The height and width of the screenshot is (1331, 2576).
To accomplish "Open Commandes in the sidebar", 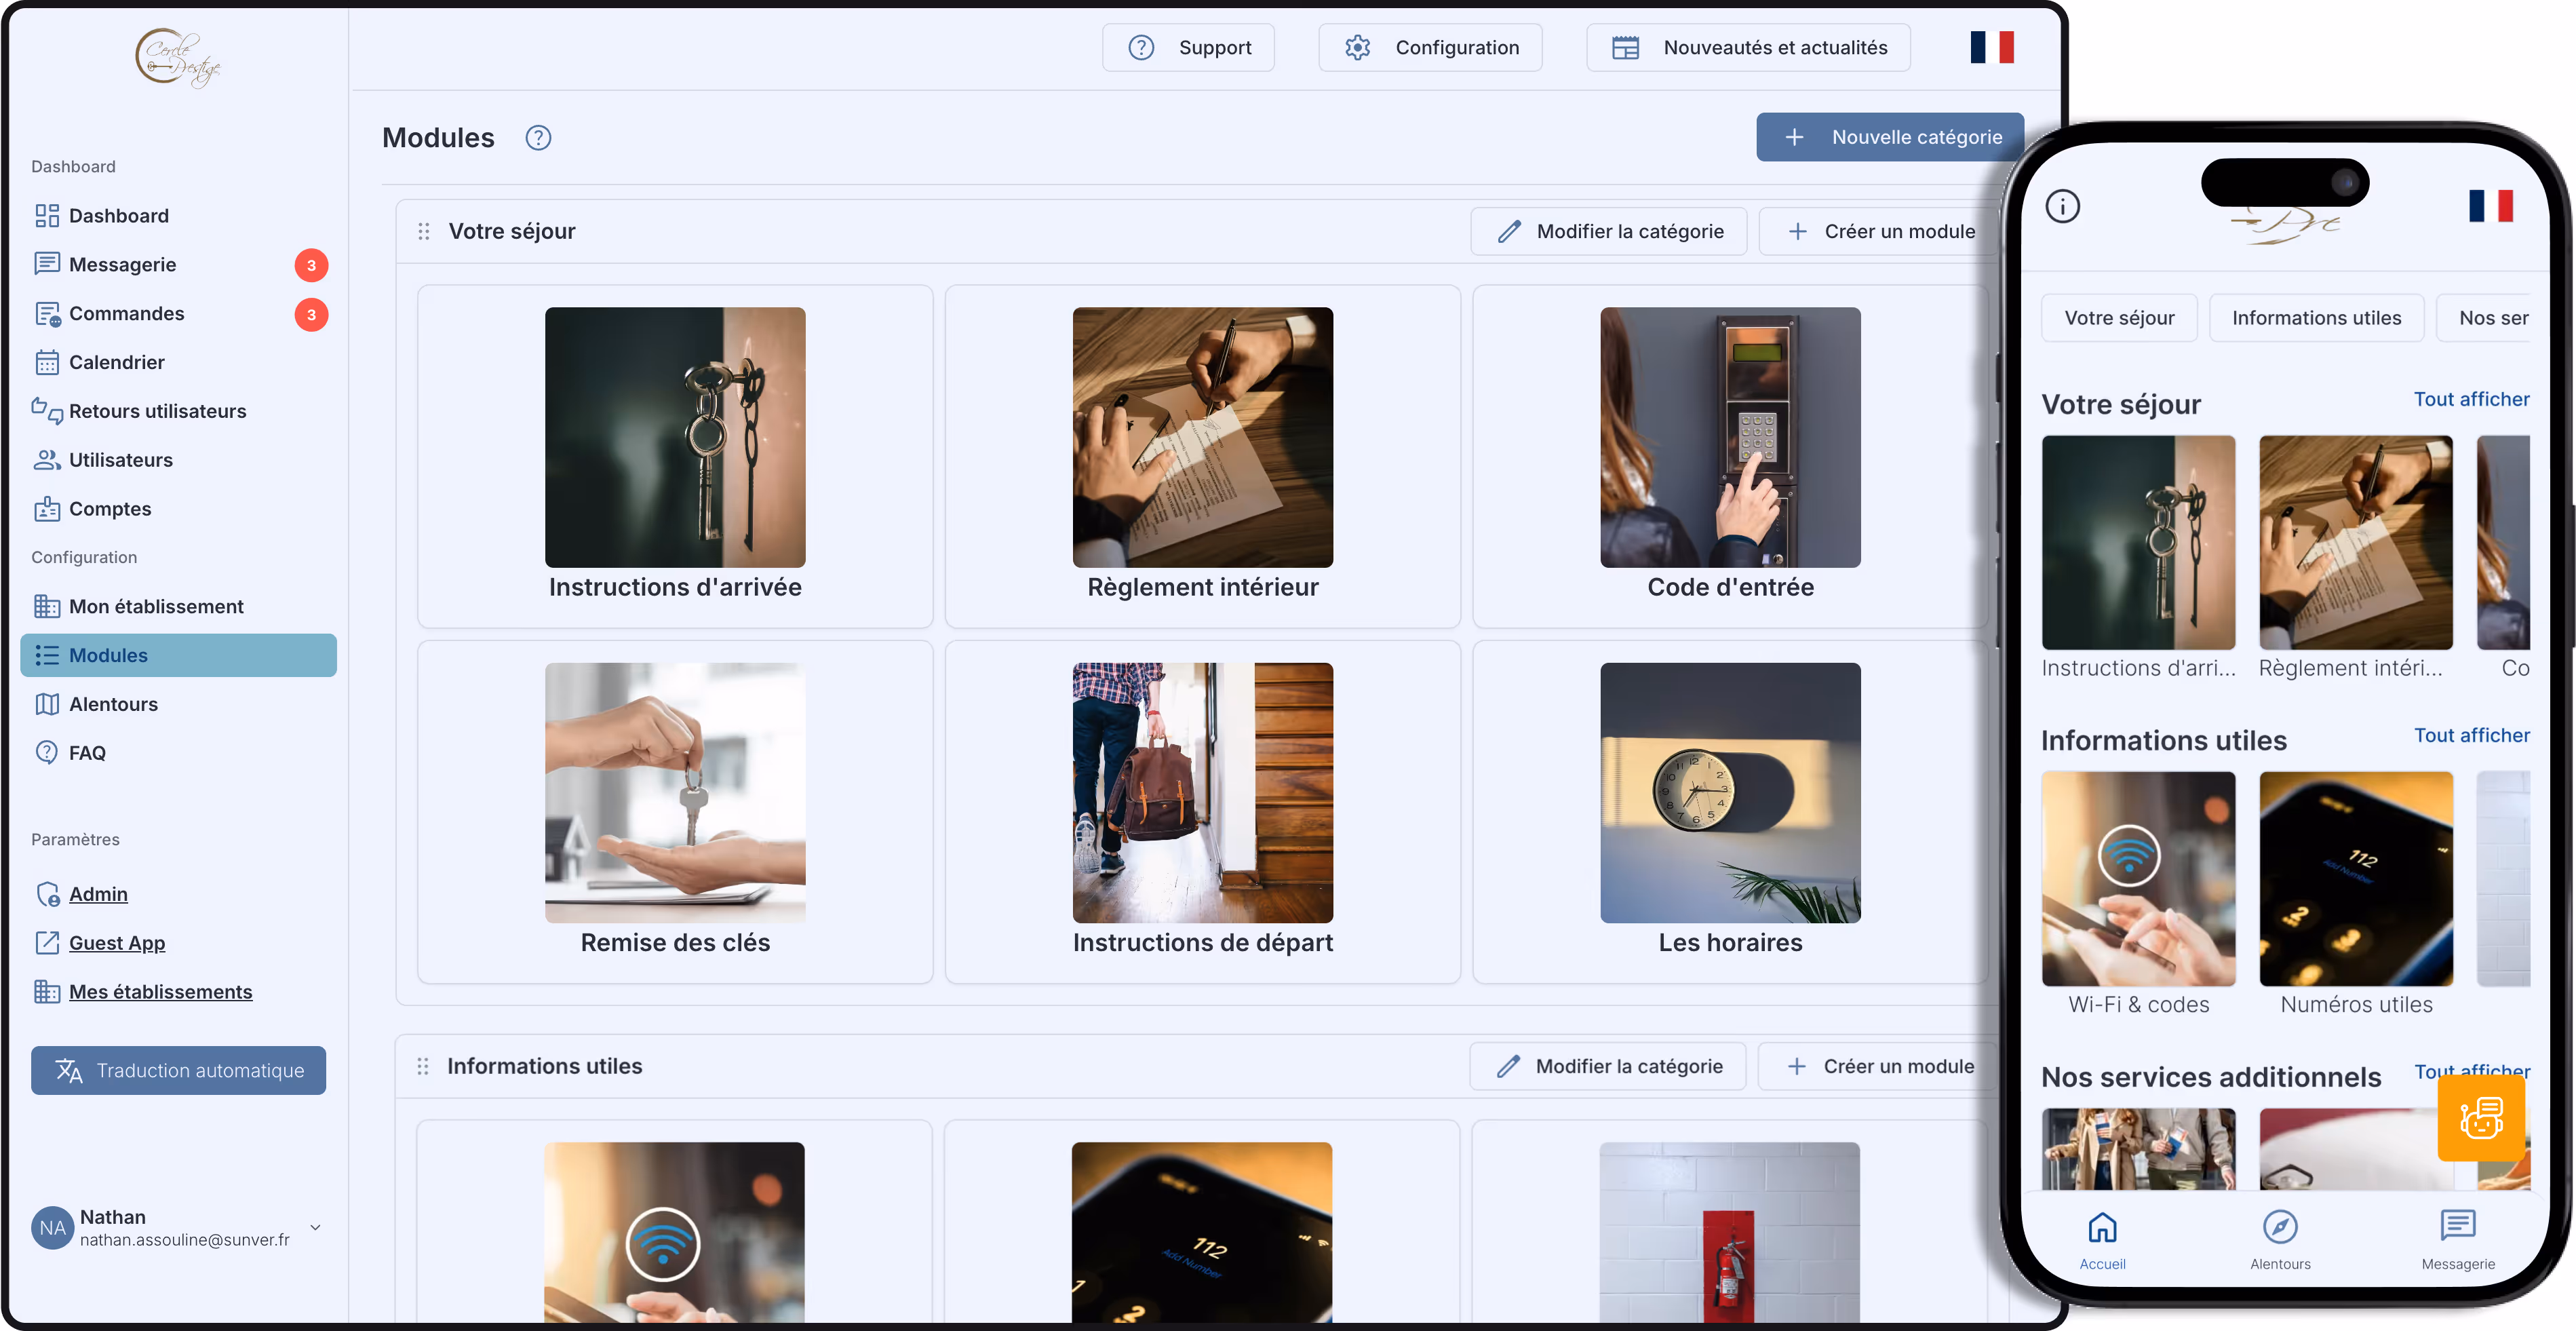I will click(x=178, y=314).
